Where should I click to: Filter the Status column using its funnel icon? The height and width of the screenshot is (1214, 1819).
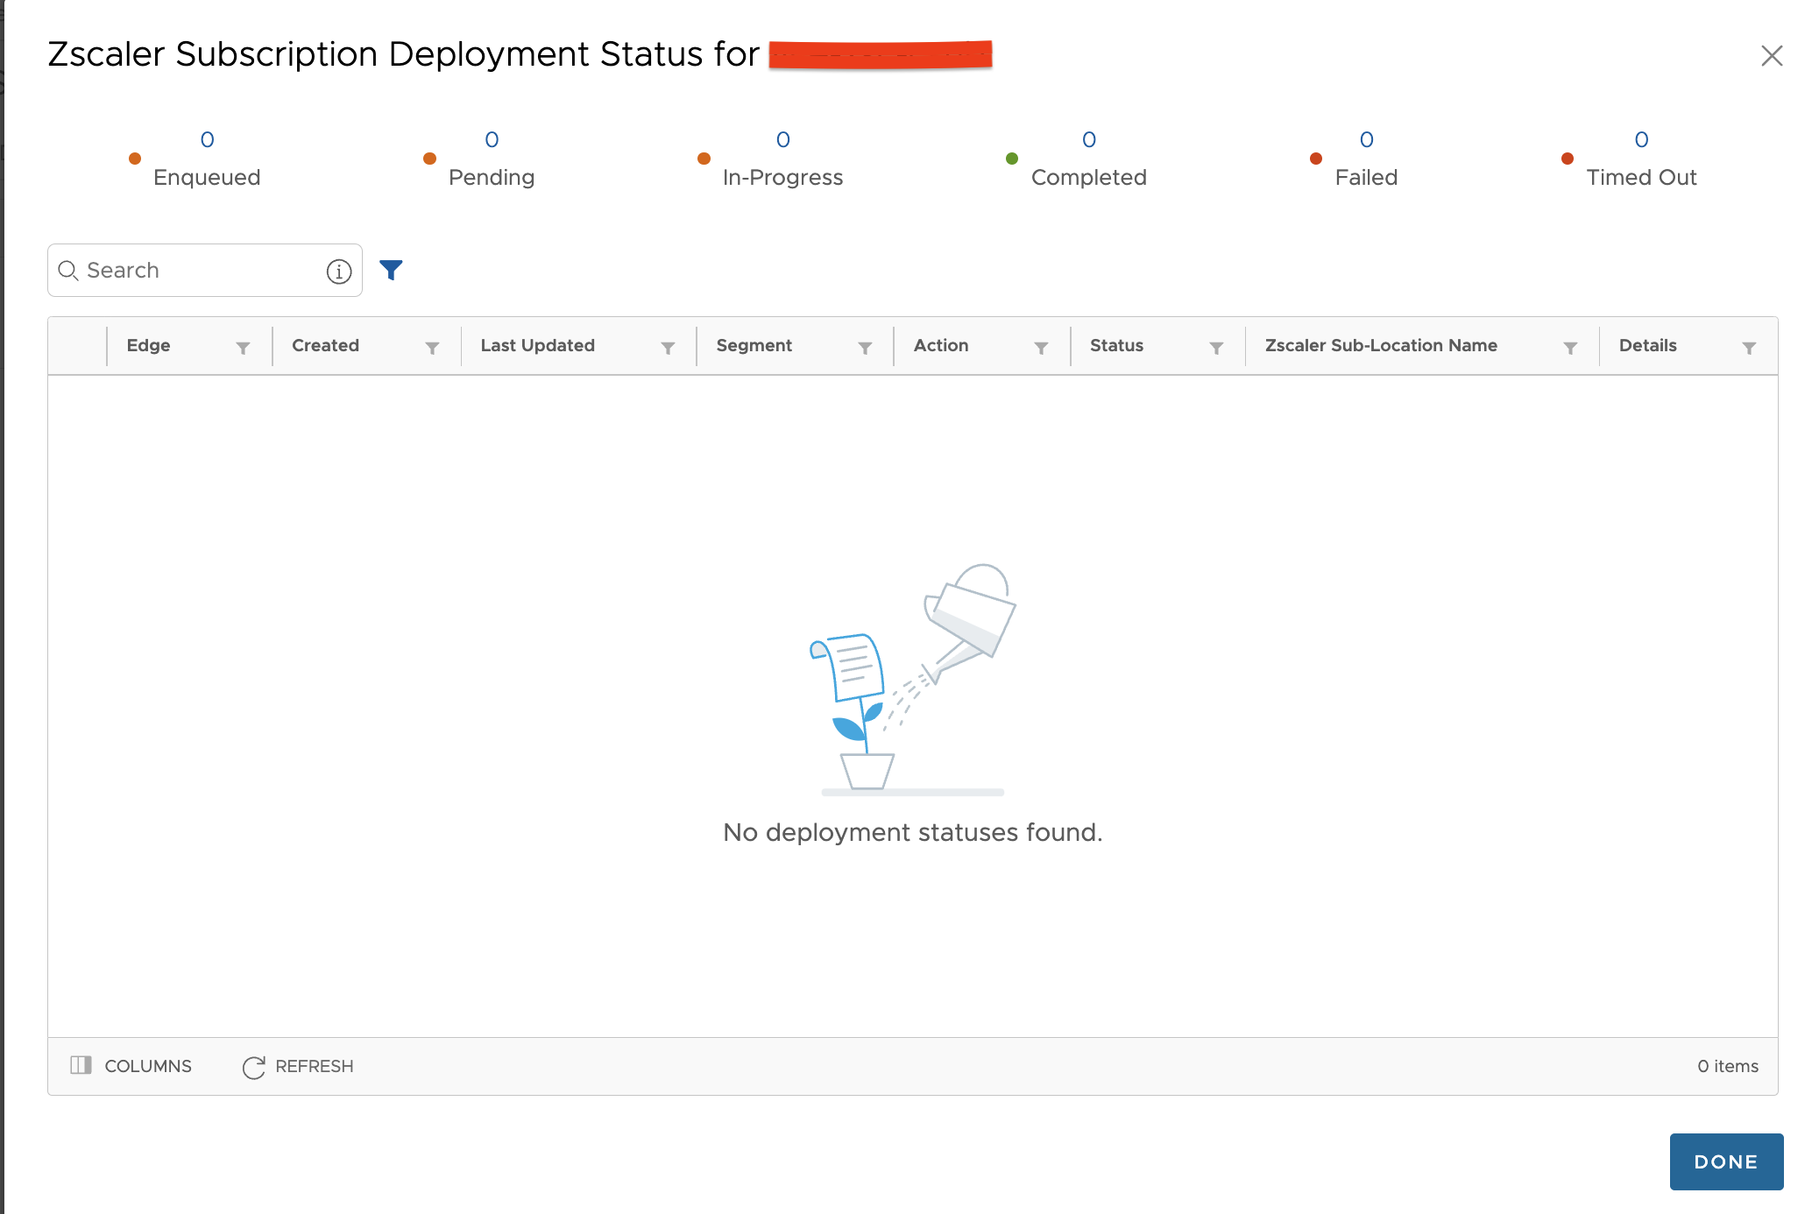(1217, 347)
